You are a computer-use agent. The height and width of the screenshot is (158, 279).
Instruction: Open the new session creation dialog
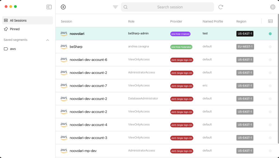63,7
